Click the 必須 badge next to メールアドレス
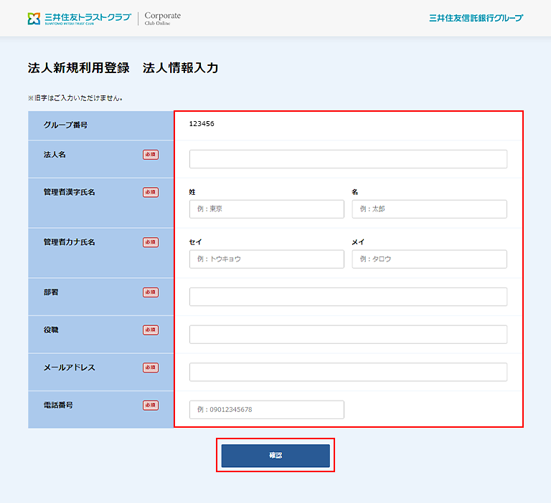Viewport: 551px width, 503px height. [151, 368]
